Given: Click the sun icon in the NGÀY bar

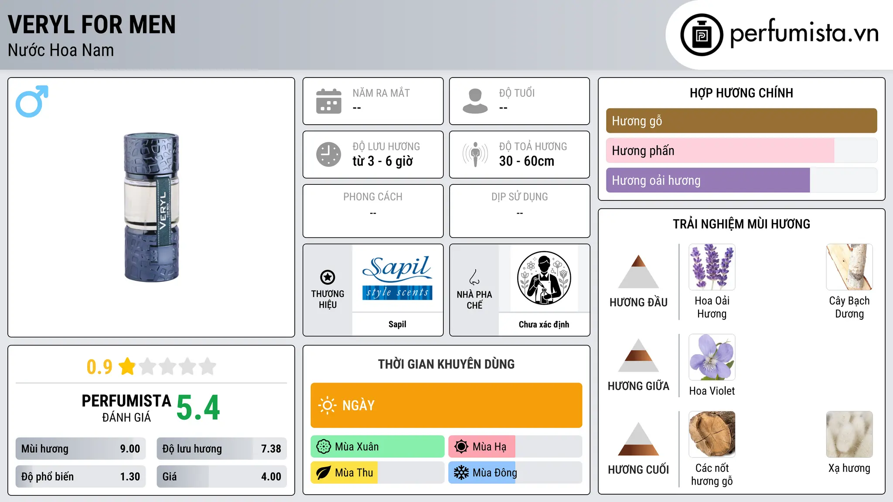Looking at the screenshot, I should (x=327, y=405).
